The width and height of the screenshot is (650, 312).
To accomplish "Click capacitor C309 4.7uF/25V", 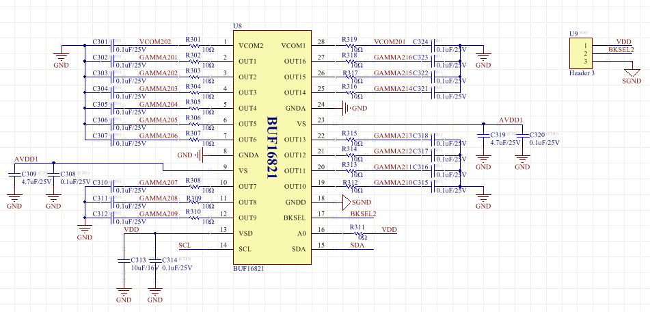I will (14, 174).
